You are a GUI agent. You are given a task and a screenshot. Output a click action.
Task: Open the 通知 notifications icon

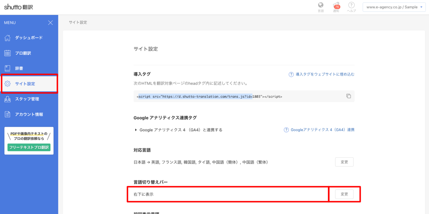[336, 5]
